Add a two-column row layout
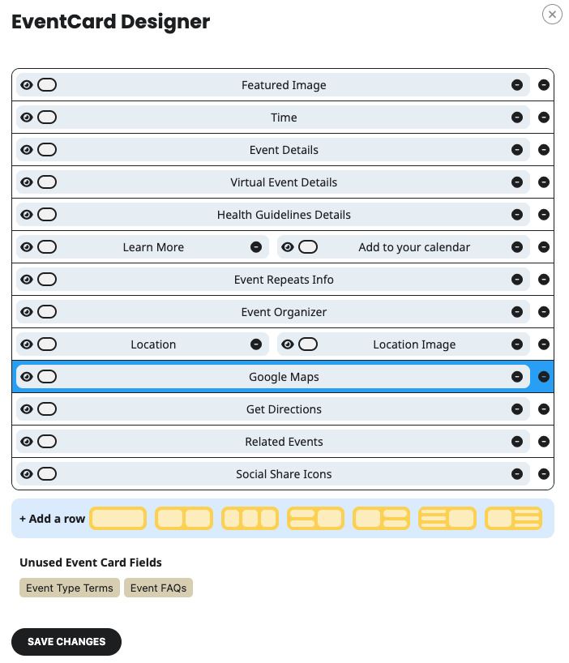This screenshot has height=663, width=569. point(183,518)
